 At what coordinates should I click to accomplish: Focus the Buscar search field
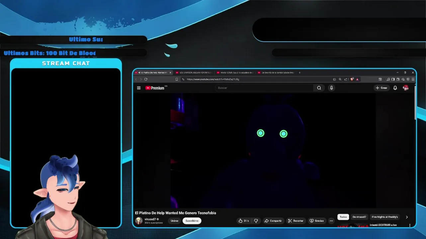click(x=264, y=88)
